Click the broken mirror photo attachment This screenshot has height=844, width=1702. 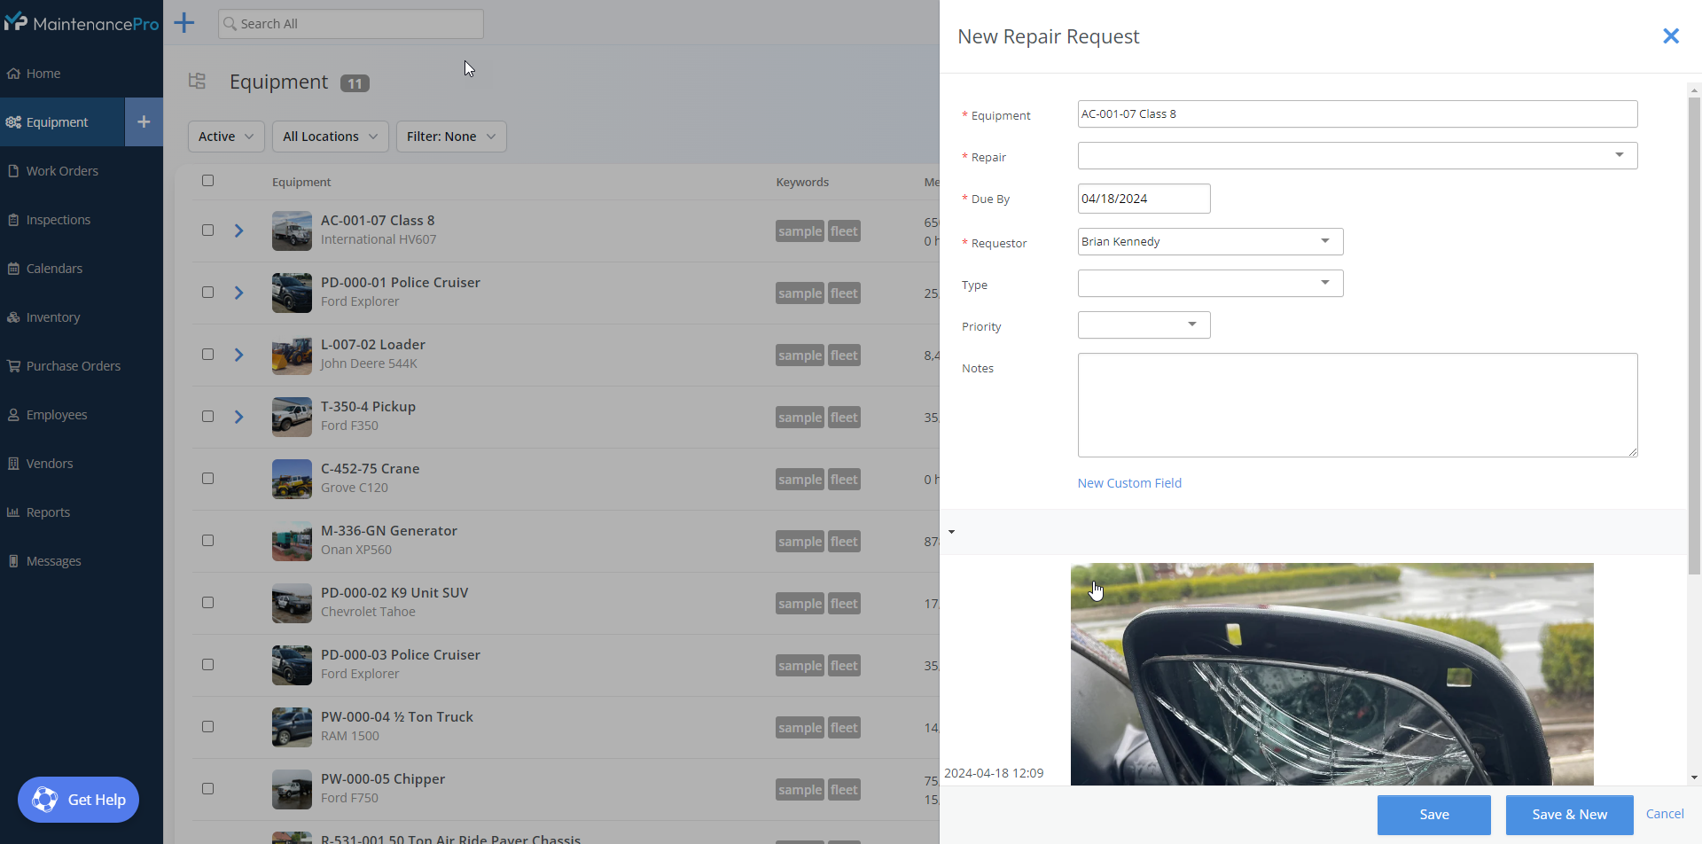1330,674
